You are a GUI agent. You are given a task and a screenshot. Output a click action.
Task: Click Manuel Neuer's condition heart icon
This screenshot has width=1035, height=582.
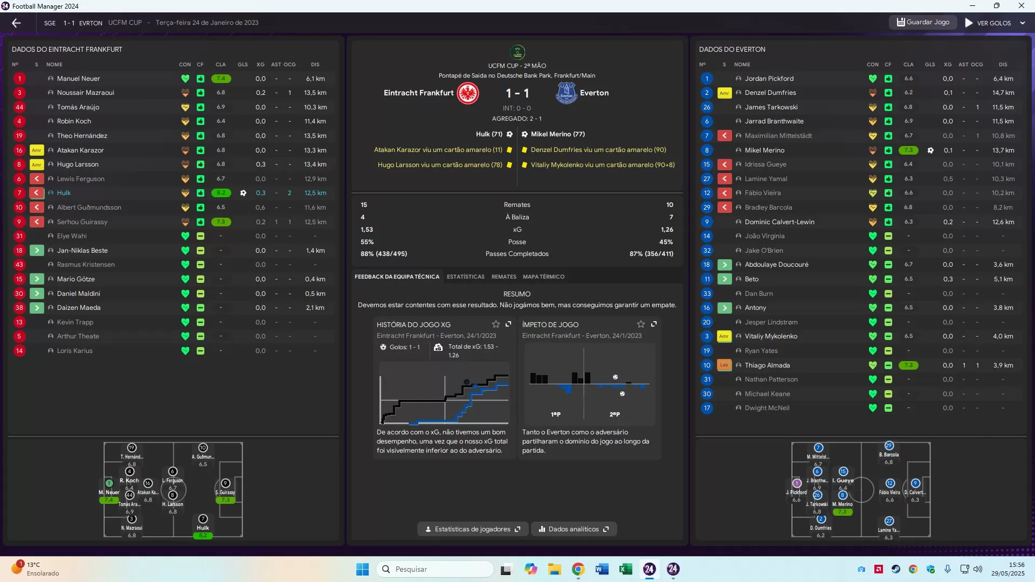pos(185,79)
